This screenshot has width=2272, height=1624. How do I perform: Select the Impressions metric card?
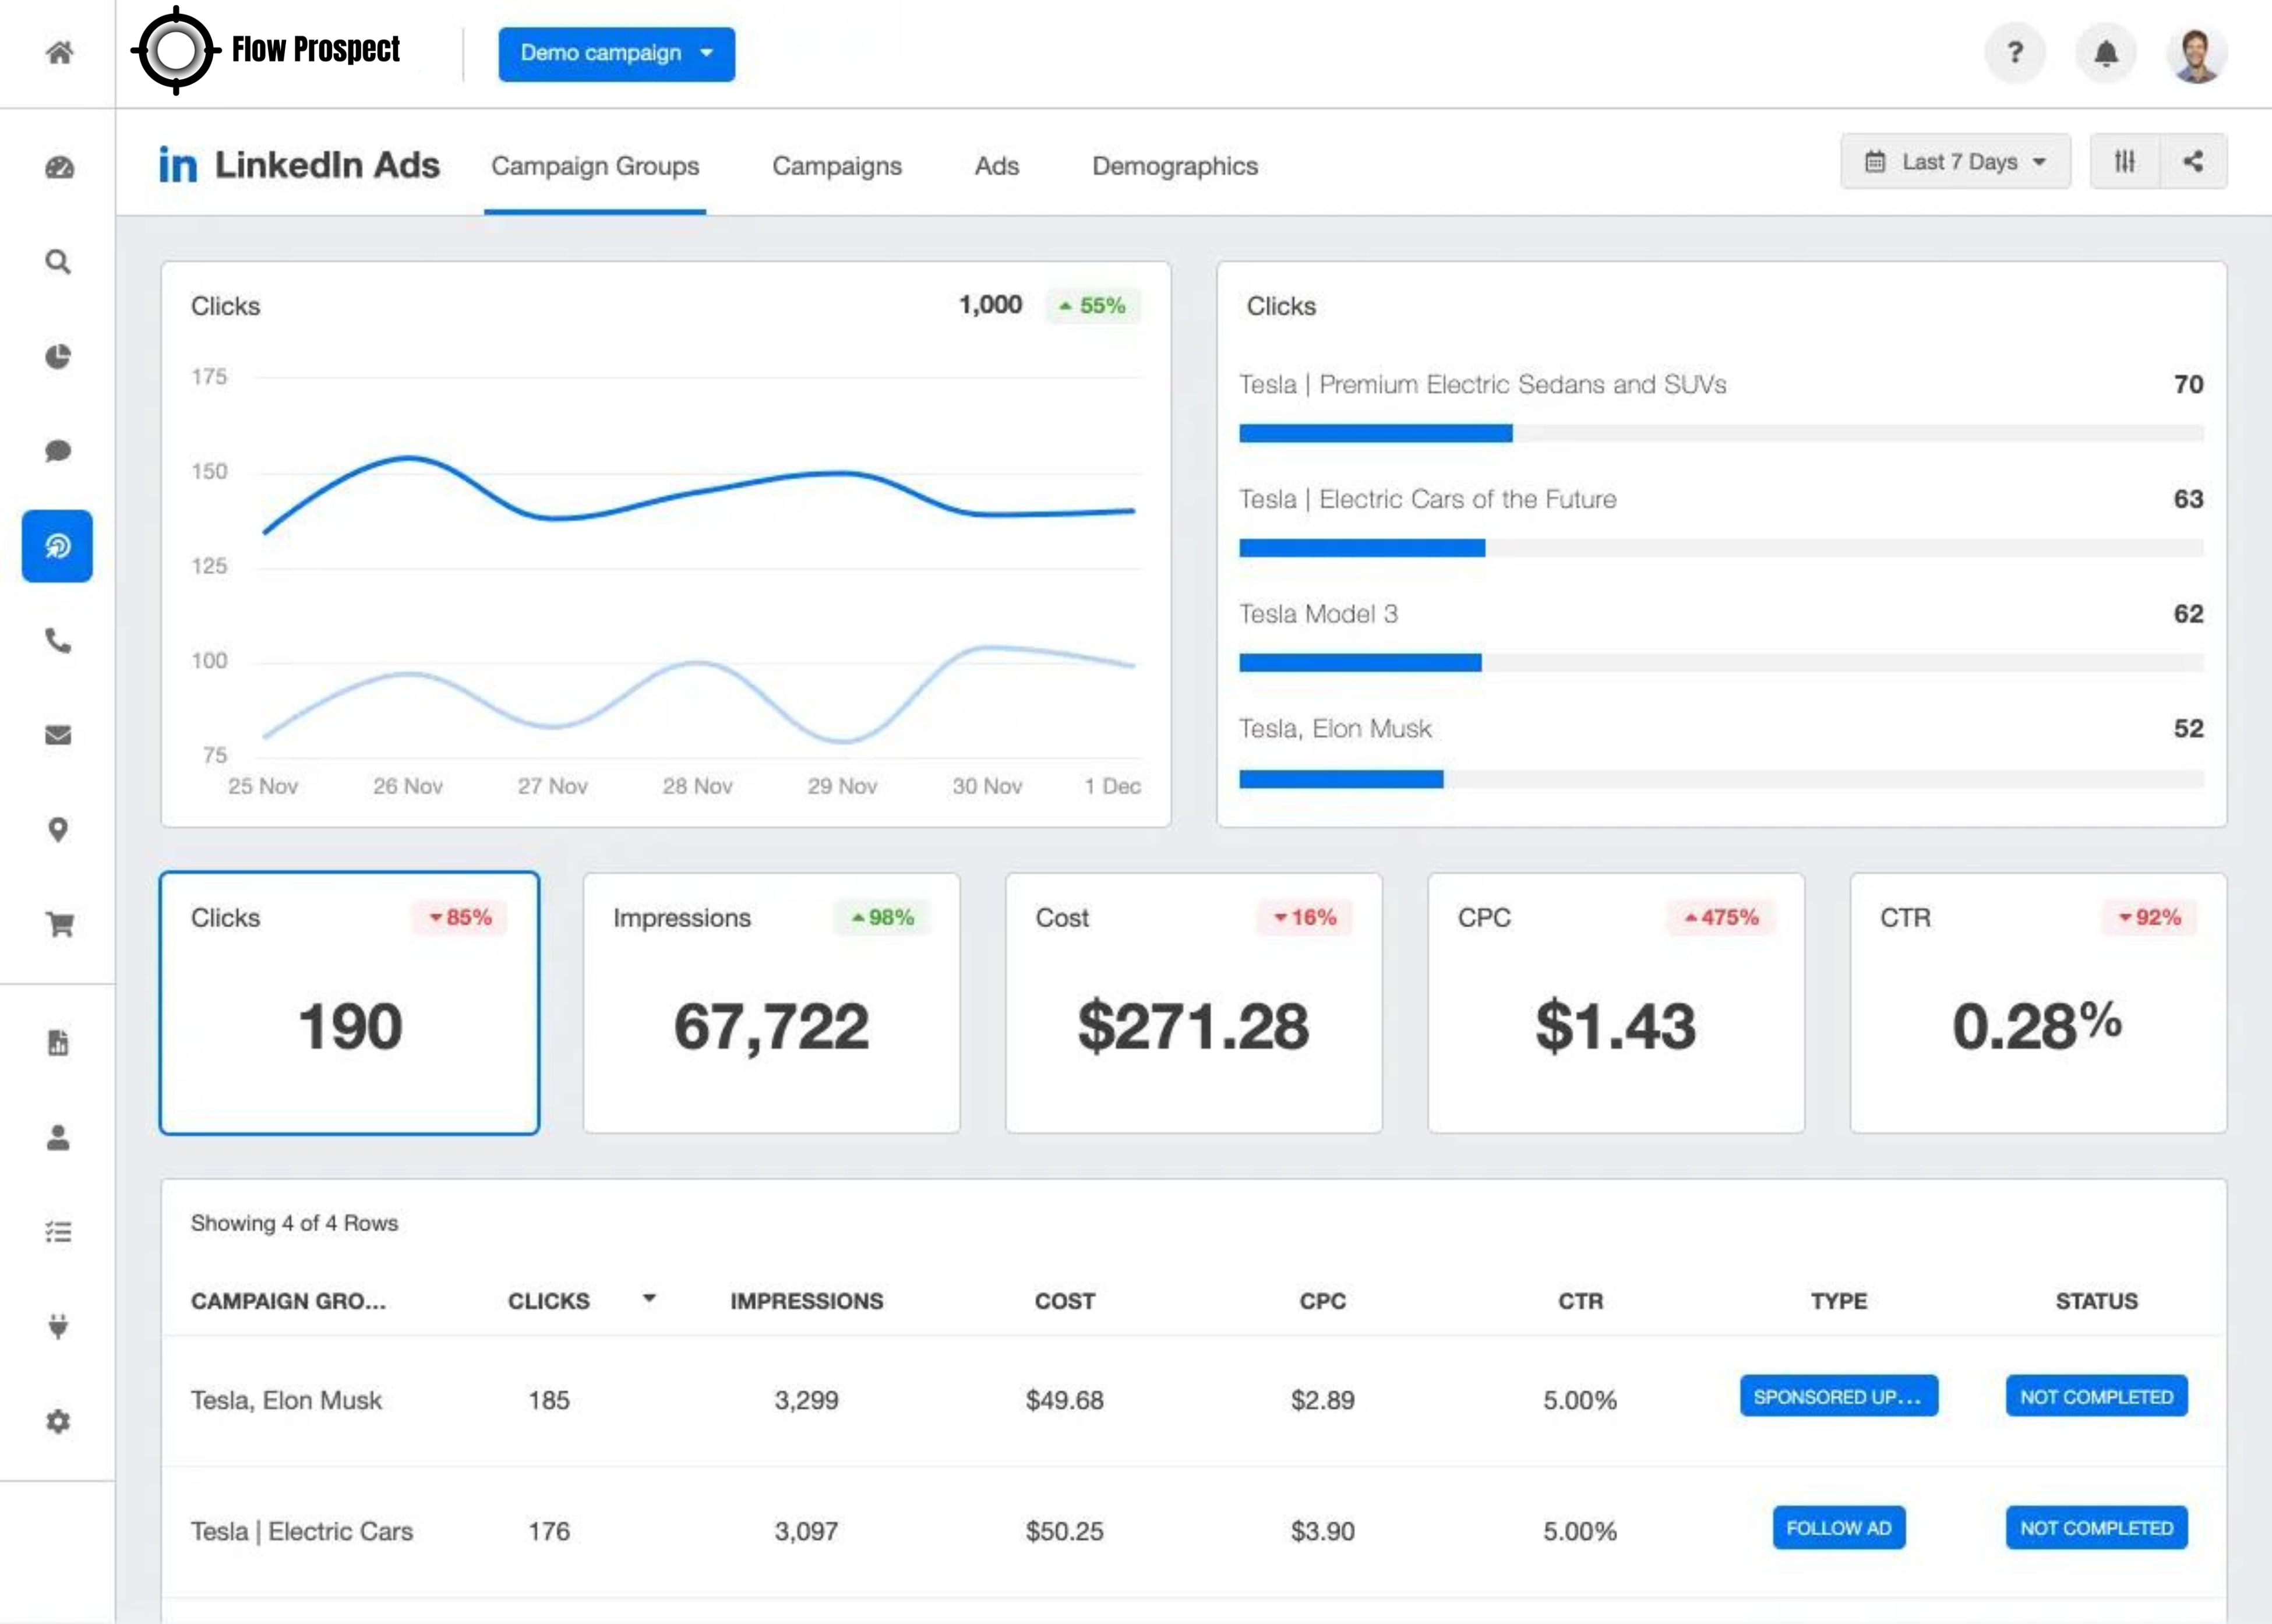point(771,1003)
